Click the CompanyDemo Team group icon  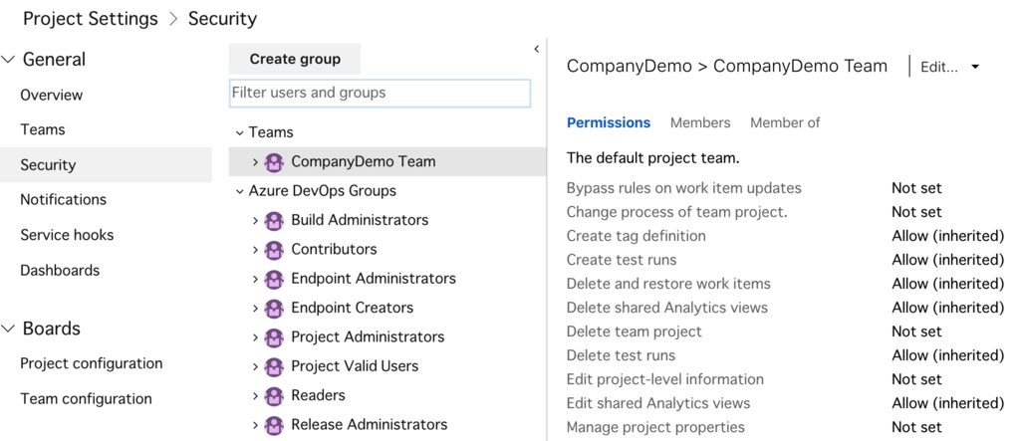pyautogui.click(x=274, y=162)
